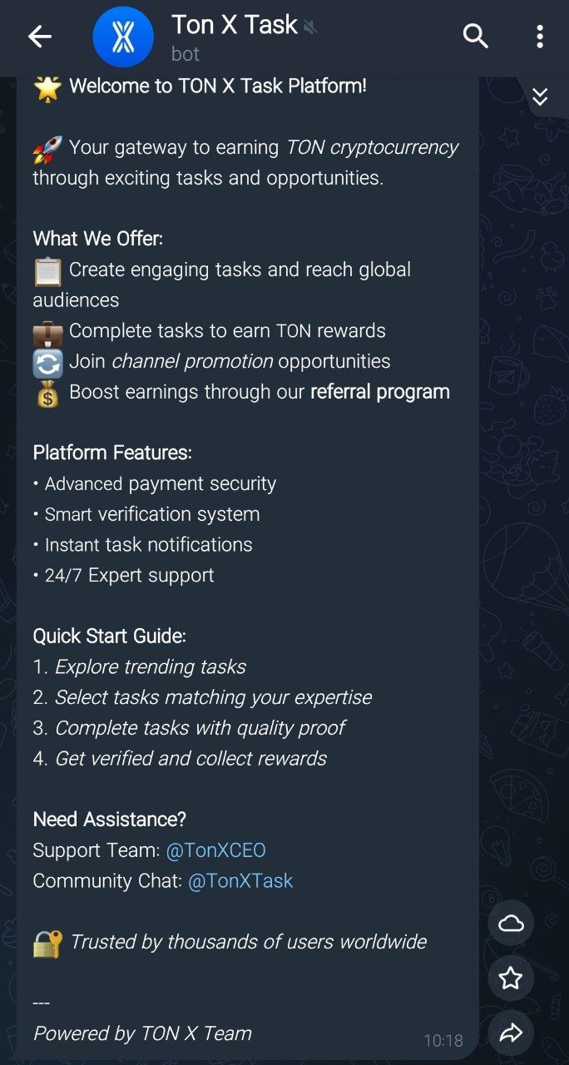Viewport: 569px width, 1065px height.
Task: Open the Ton X Task bot avatar
Action: (123, 37)
